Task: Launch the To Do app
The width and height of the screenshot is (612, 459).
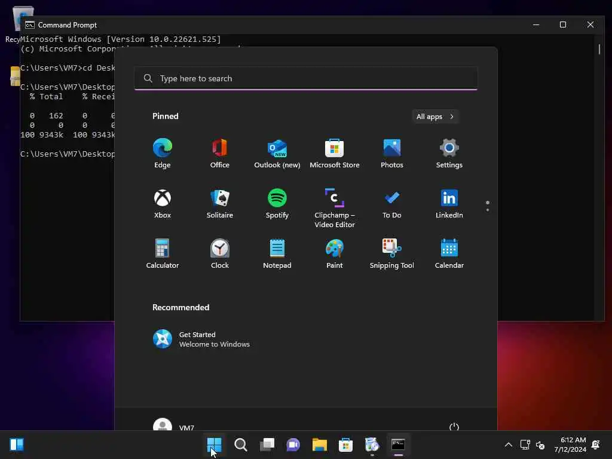Action: tap(392, 203)
